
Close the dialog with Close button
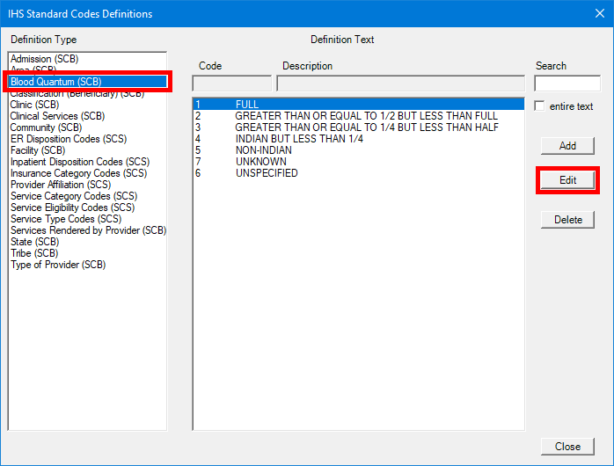coord(567,447)
